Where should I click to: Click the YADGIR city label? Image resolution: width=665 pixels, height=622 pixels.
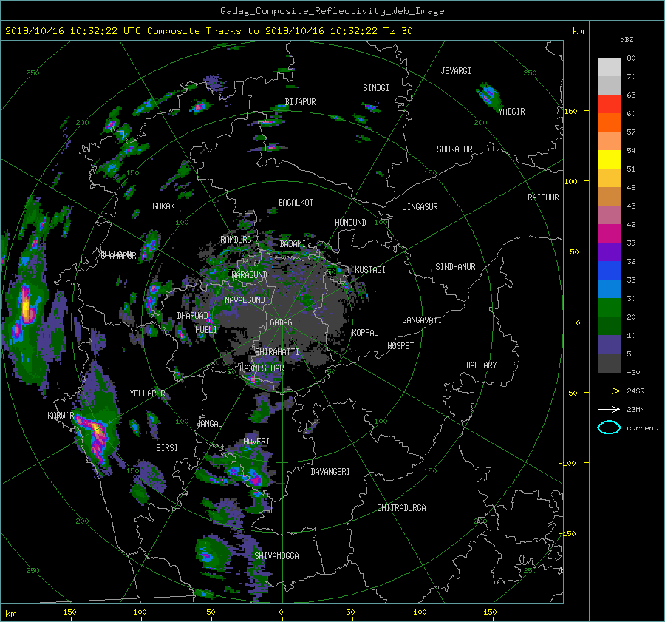(x=511, y=112)
